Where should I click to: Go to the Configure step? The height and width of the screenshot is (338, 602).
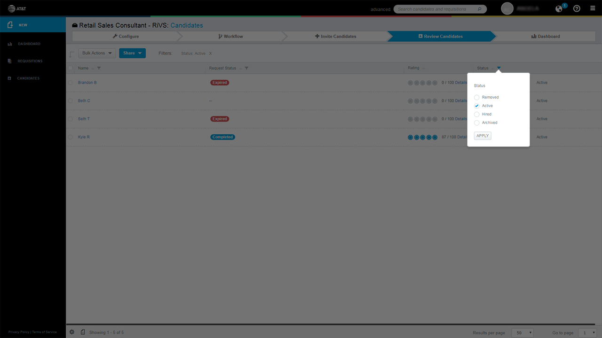126,36
